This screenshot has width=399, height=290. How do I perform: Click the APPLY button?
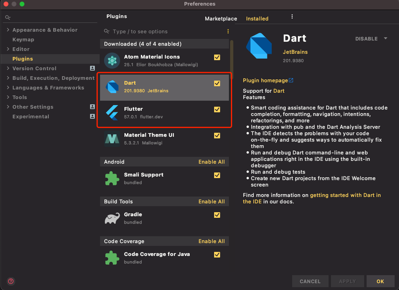coord(347,281)
